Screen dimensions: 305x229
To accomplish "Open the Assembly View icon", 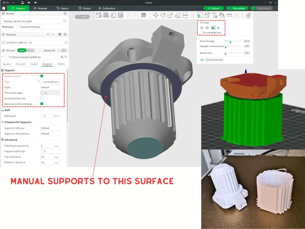I will click(249, 15).
